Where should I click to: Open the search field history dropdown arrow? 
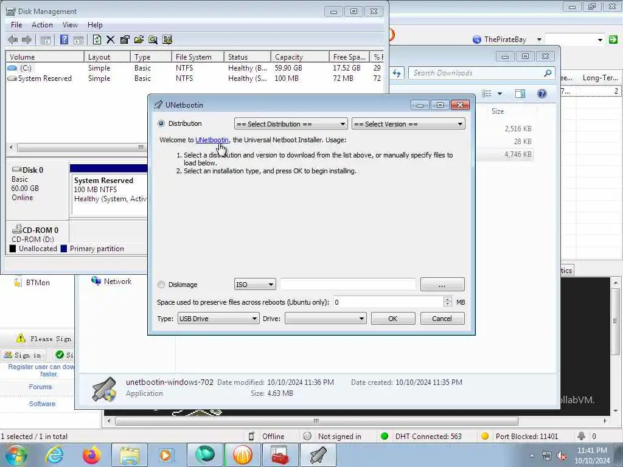(x=600, y=40)
